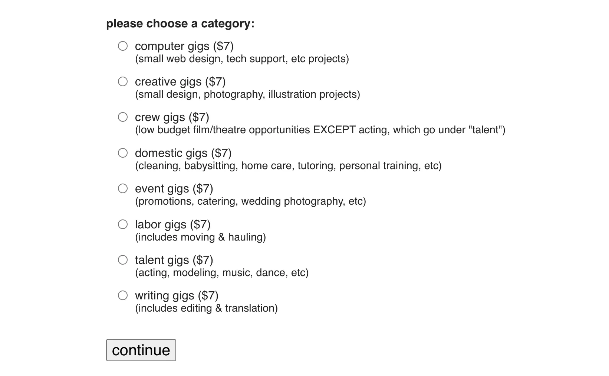Screen dimensions: 609x376
Task: Choose the event gigs radio button
Action: pos(123,188)
